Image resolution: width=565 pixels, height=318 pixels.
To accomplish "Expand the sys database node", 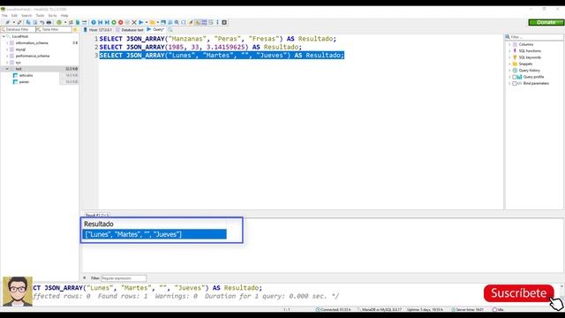I will tap(7, 63).
